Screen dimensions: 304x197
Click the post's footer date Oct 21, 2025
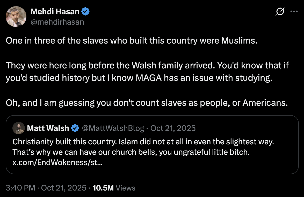[x=63, y=188]
